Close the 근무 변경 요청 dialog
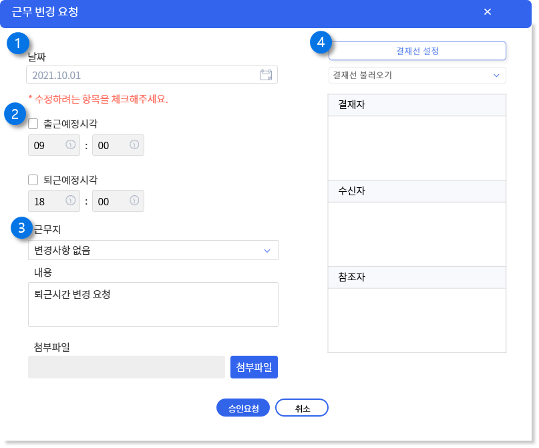The height and width of the screenshot is (448, 539). pyautogui.click(x=488, y=11)
